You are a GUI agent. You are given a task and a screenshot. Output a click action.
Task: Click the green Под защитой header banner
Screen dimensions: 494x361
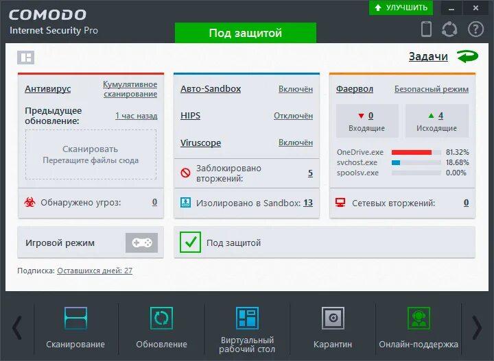pyautogui.click(x=246, y=33)
